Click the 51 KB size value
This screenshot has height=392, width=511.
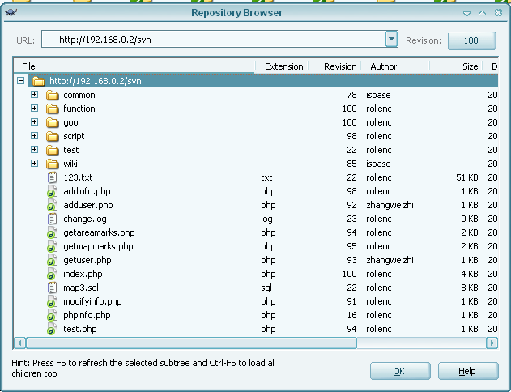467,177
